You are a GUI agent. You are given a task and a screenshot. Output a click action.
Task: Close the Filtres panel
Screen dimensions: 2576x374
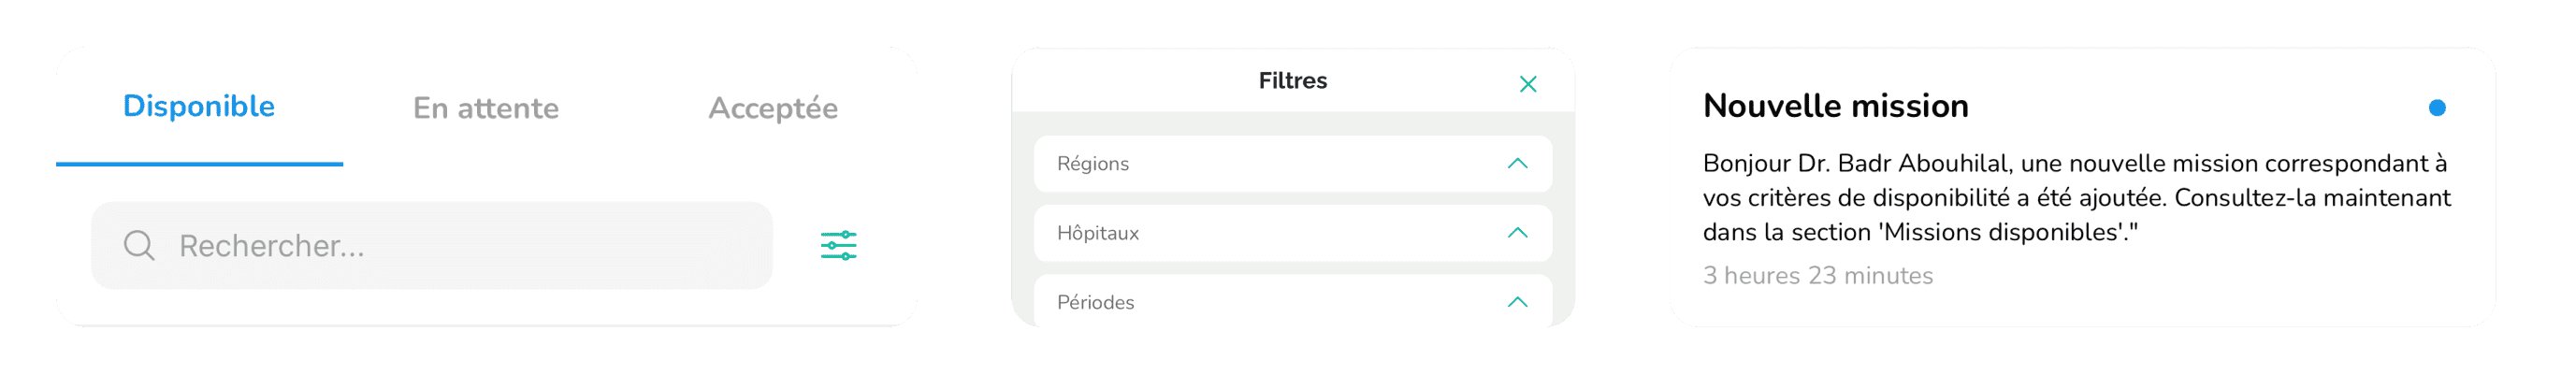click(1527, 84)
